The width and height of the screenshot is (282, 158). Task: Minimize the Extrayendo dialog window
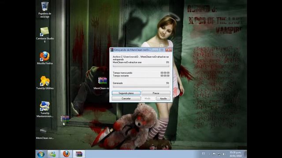[155, 50]
